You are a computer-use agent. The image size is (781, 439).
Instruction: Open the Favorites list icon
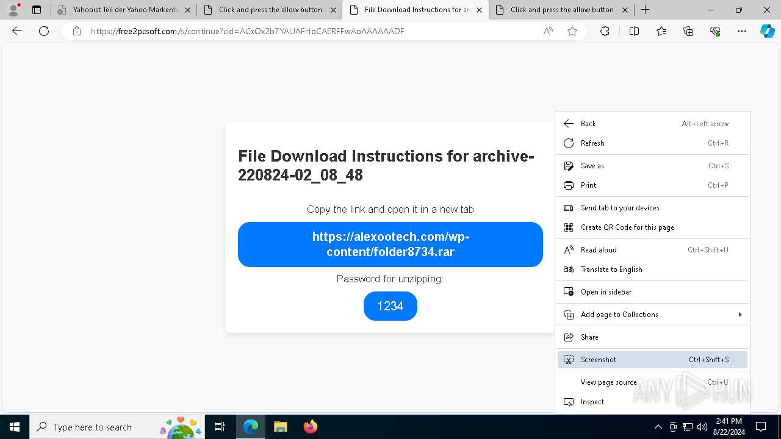point(661,31)
